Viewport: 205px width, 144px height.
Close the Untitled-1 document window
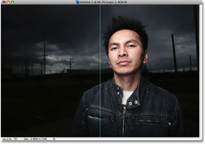4,2
